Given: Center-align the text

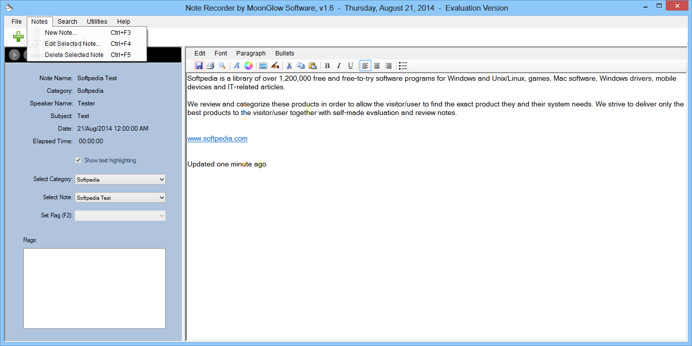Looking at the screenshot, I should [377, 66].
